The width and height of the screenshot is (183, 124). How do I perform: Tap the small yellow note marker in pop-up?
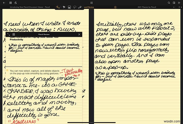[x=7, y=70]
